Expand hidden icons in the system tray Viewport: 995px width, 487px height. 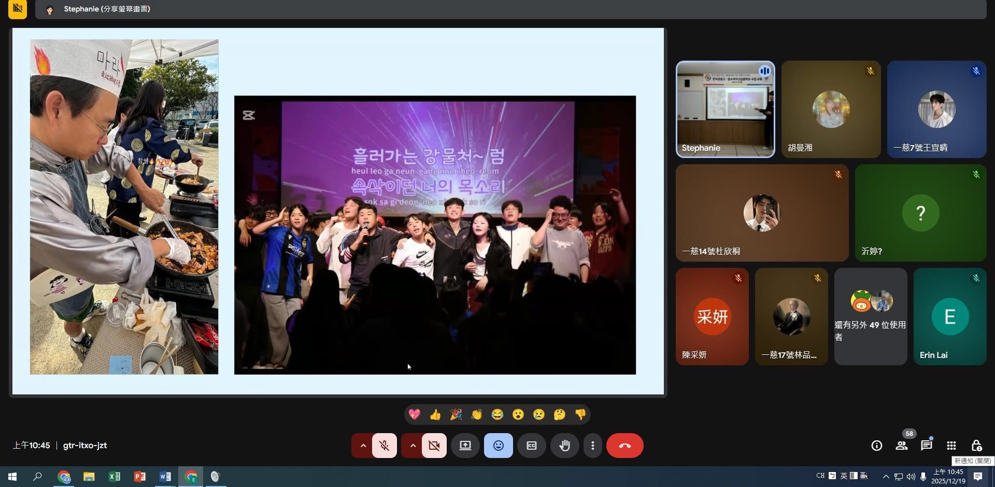tap(886, 476)
